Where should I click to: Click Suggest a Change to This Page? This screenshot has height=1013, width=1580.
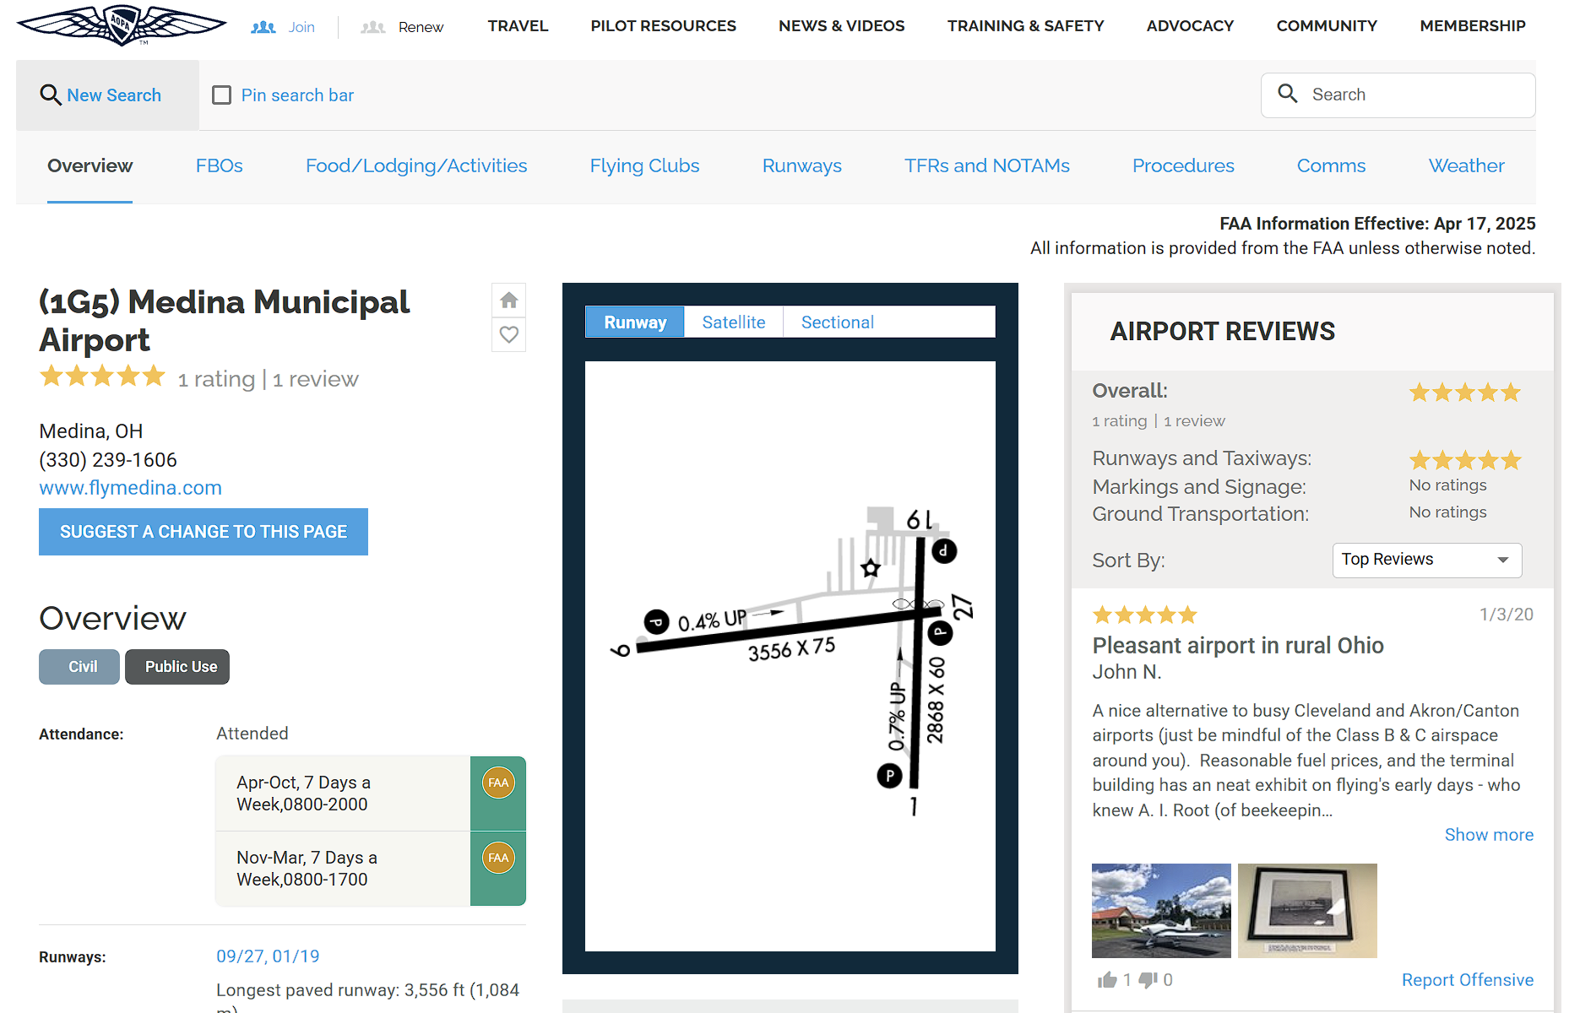click(204, 532)
